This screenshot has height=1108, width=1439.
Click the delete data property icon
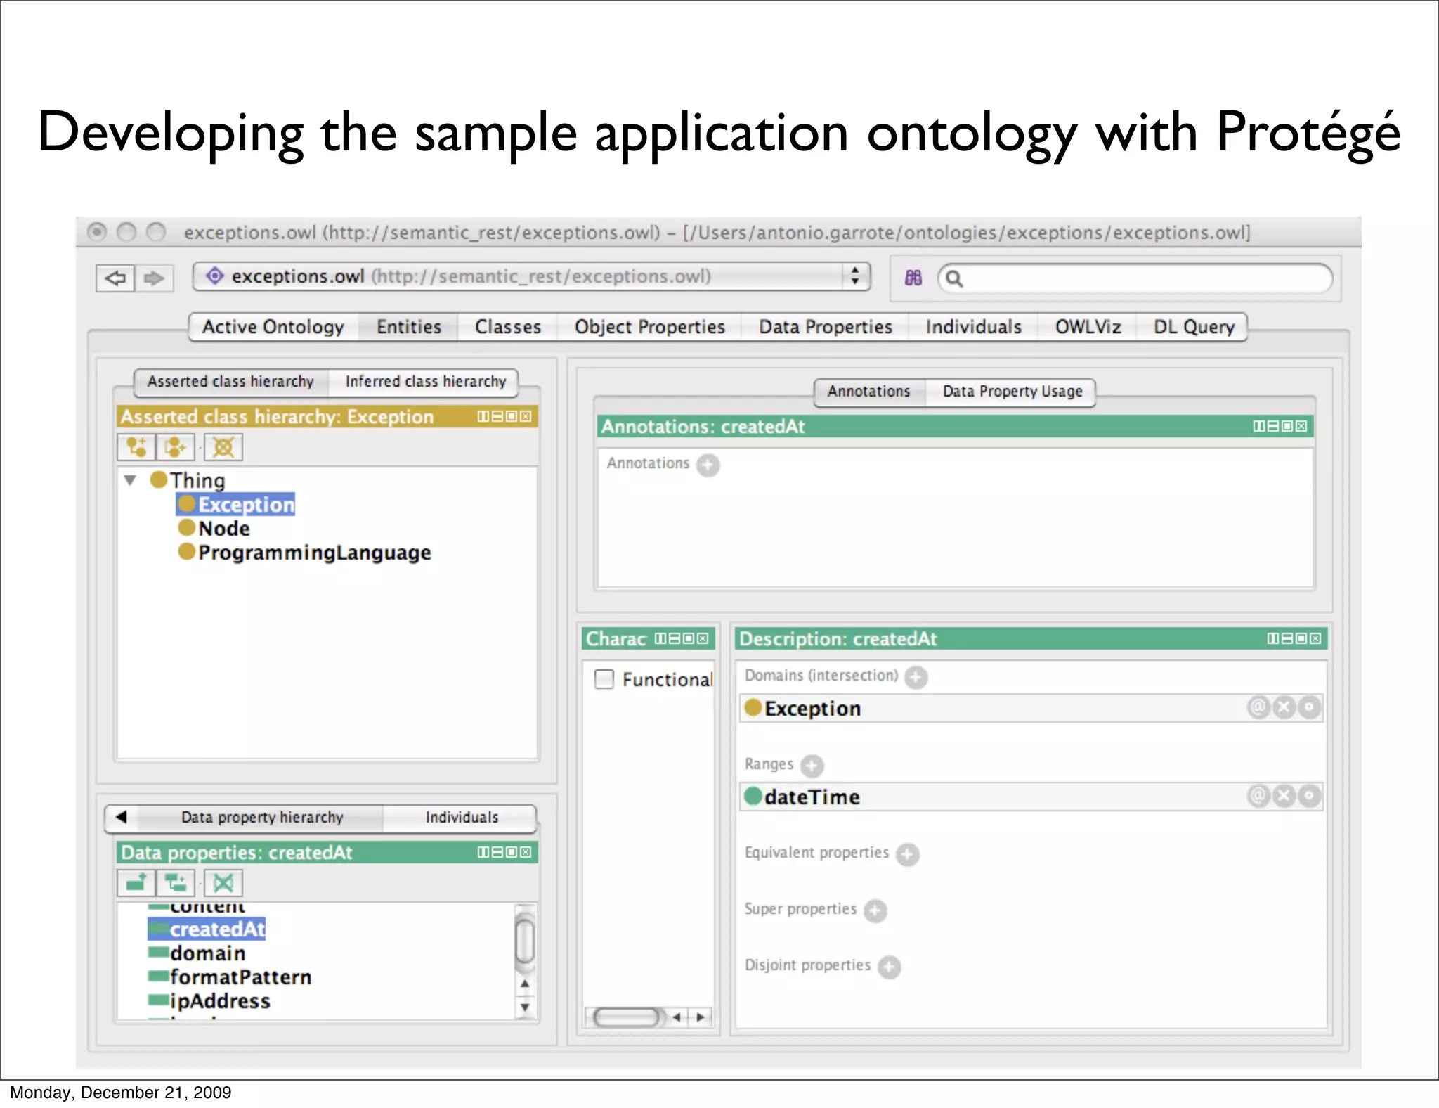point(223,883)
